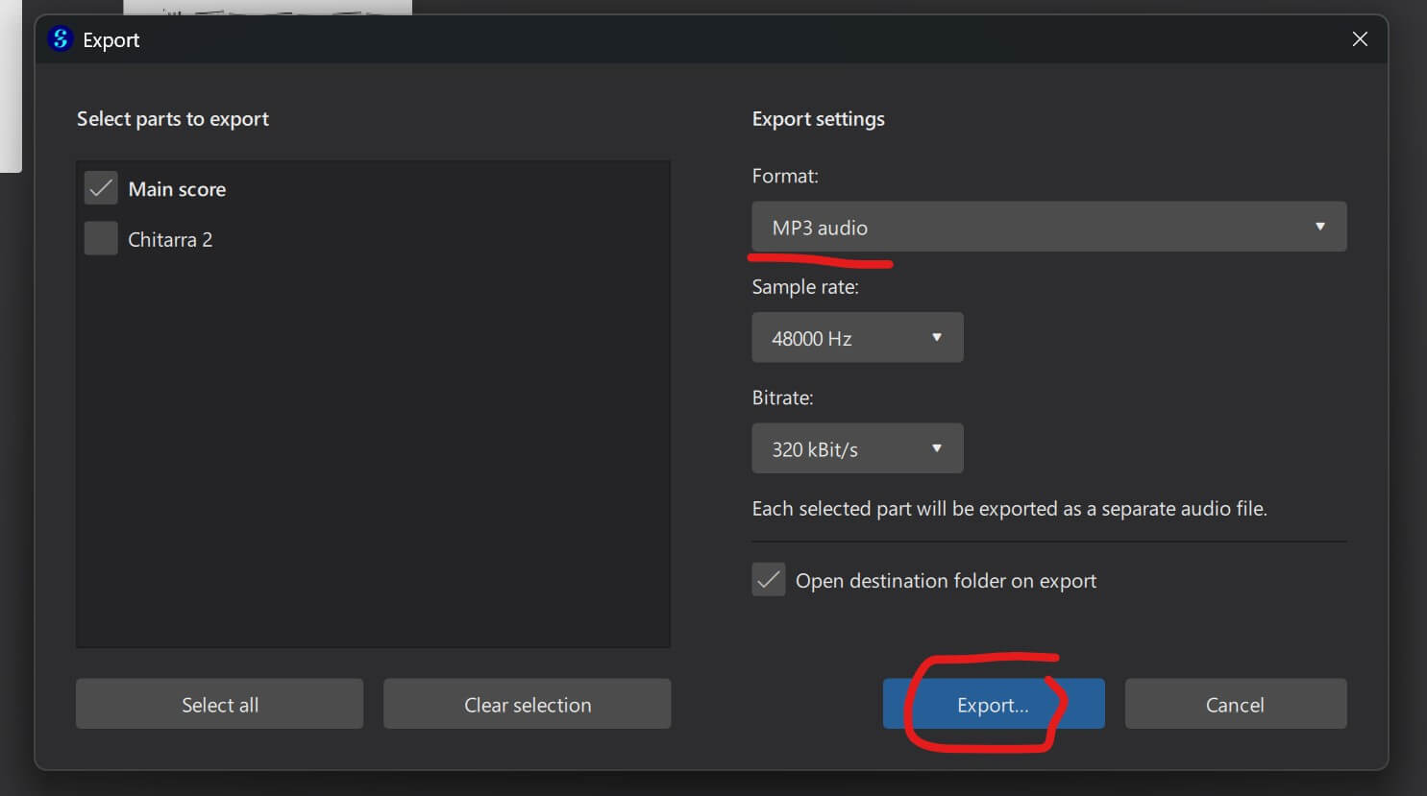
Task: Select the Chitarra 2 part name
Action: (x=170, y=239)
